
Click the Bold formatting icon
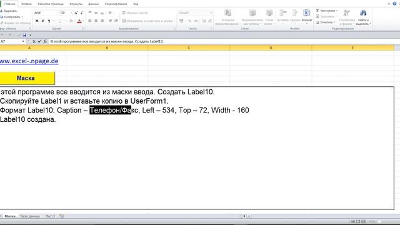[x=37, y=21]
